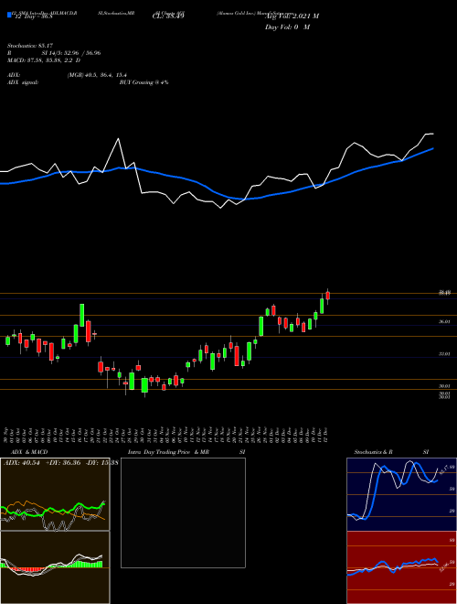Open the ADX line chart panel
Viewport: 457px width, 604px height.
[x=55, y=494]
